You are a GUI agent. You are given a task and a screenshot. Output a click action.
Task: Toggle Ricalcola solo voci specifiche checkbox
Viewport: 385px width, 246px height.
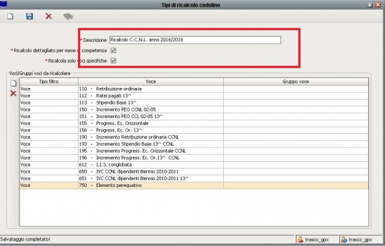pos(113,61)
